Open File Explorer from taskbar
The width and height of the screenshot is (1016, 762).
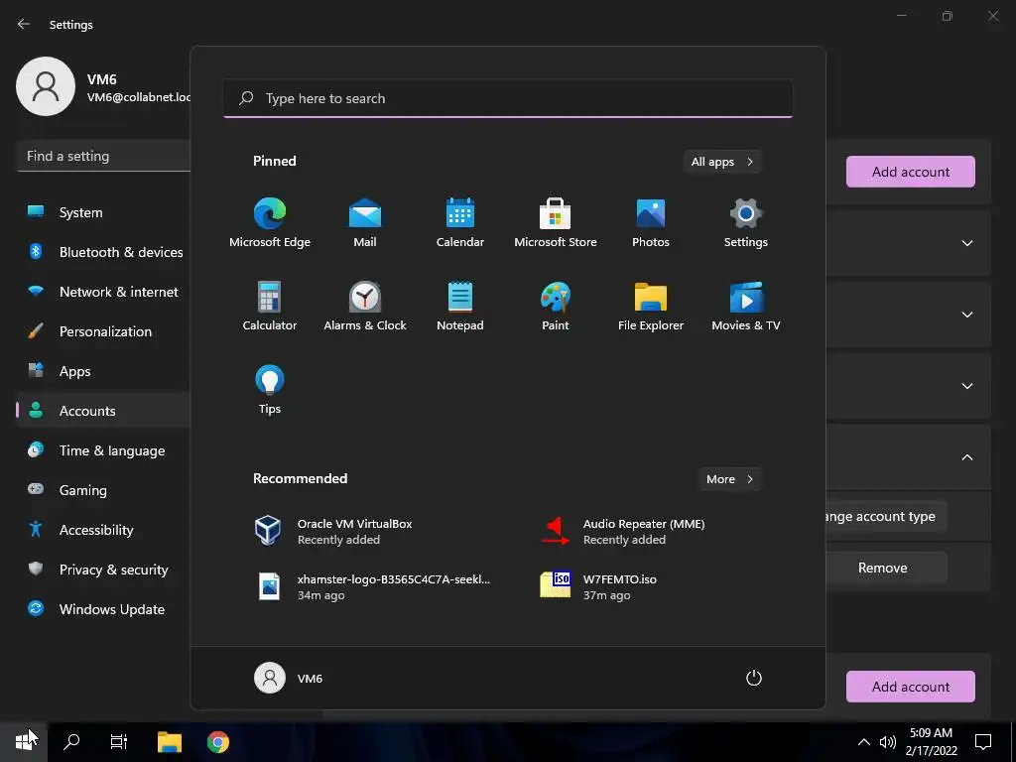point(170,741)
